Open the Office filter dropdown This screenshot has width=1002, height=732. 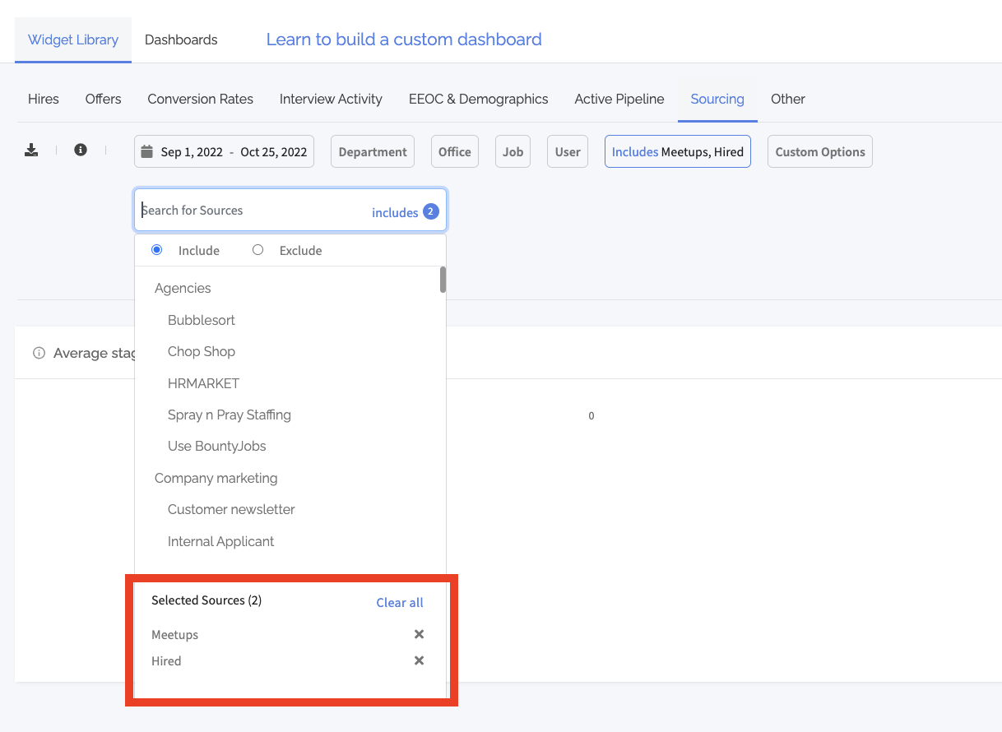click(454, 151)
